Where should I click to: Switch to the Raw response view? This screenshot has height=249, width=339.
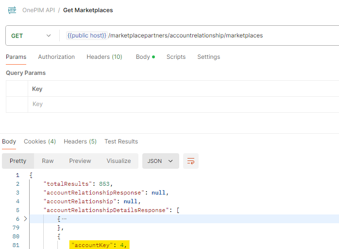point(48,161)
